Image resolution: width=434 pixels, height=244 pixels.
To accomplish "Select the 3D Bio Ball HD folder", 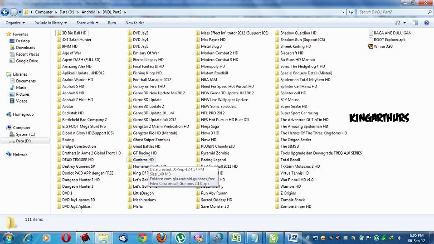I will point(72,33).
